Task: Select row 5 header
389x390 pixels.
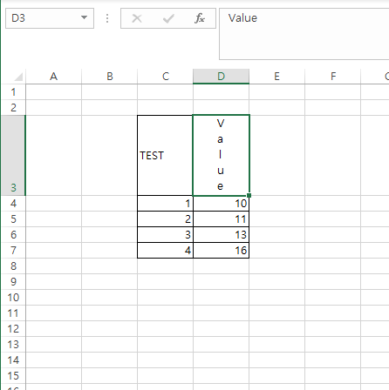Action: point(13,219)
